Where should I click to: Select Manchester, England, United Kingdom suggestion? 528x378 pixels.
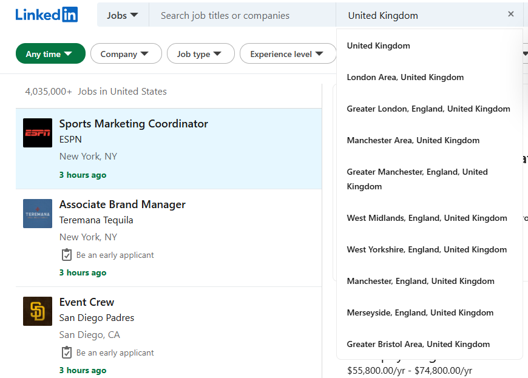(x=429, y=281)
